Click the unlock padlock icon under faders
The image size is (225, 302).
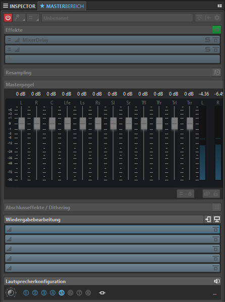click(215, 194)
